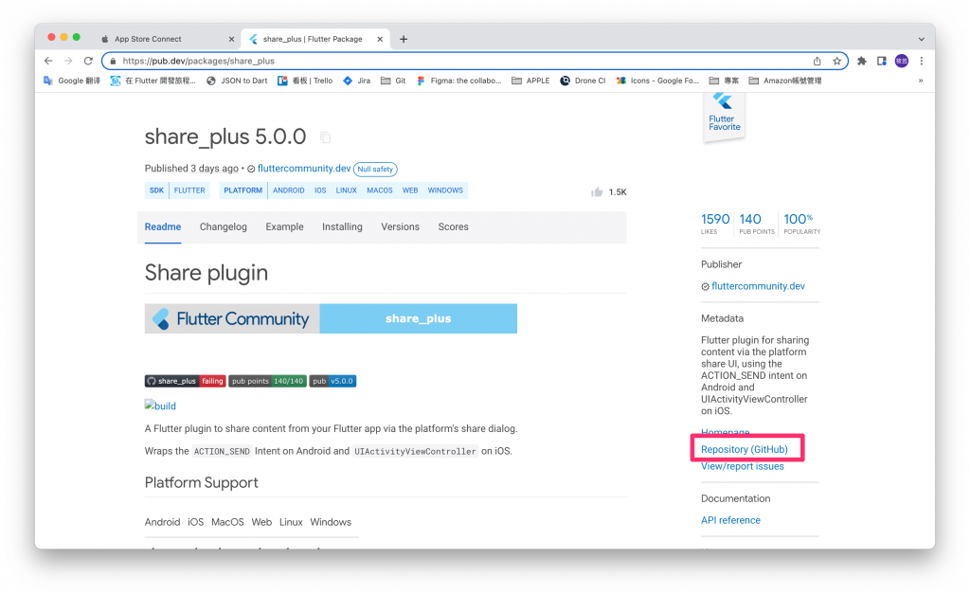Open the API reference link
The height and width of the screenshot is (595, 970).
pyautogui.click(x=730, y=520)
